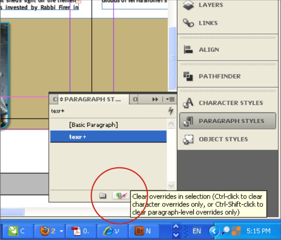Select the [Basic Paragraph] style
The image size is (281, 240).
(108, 125)
